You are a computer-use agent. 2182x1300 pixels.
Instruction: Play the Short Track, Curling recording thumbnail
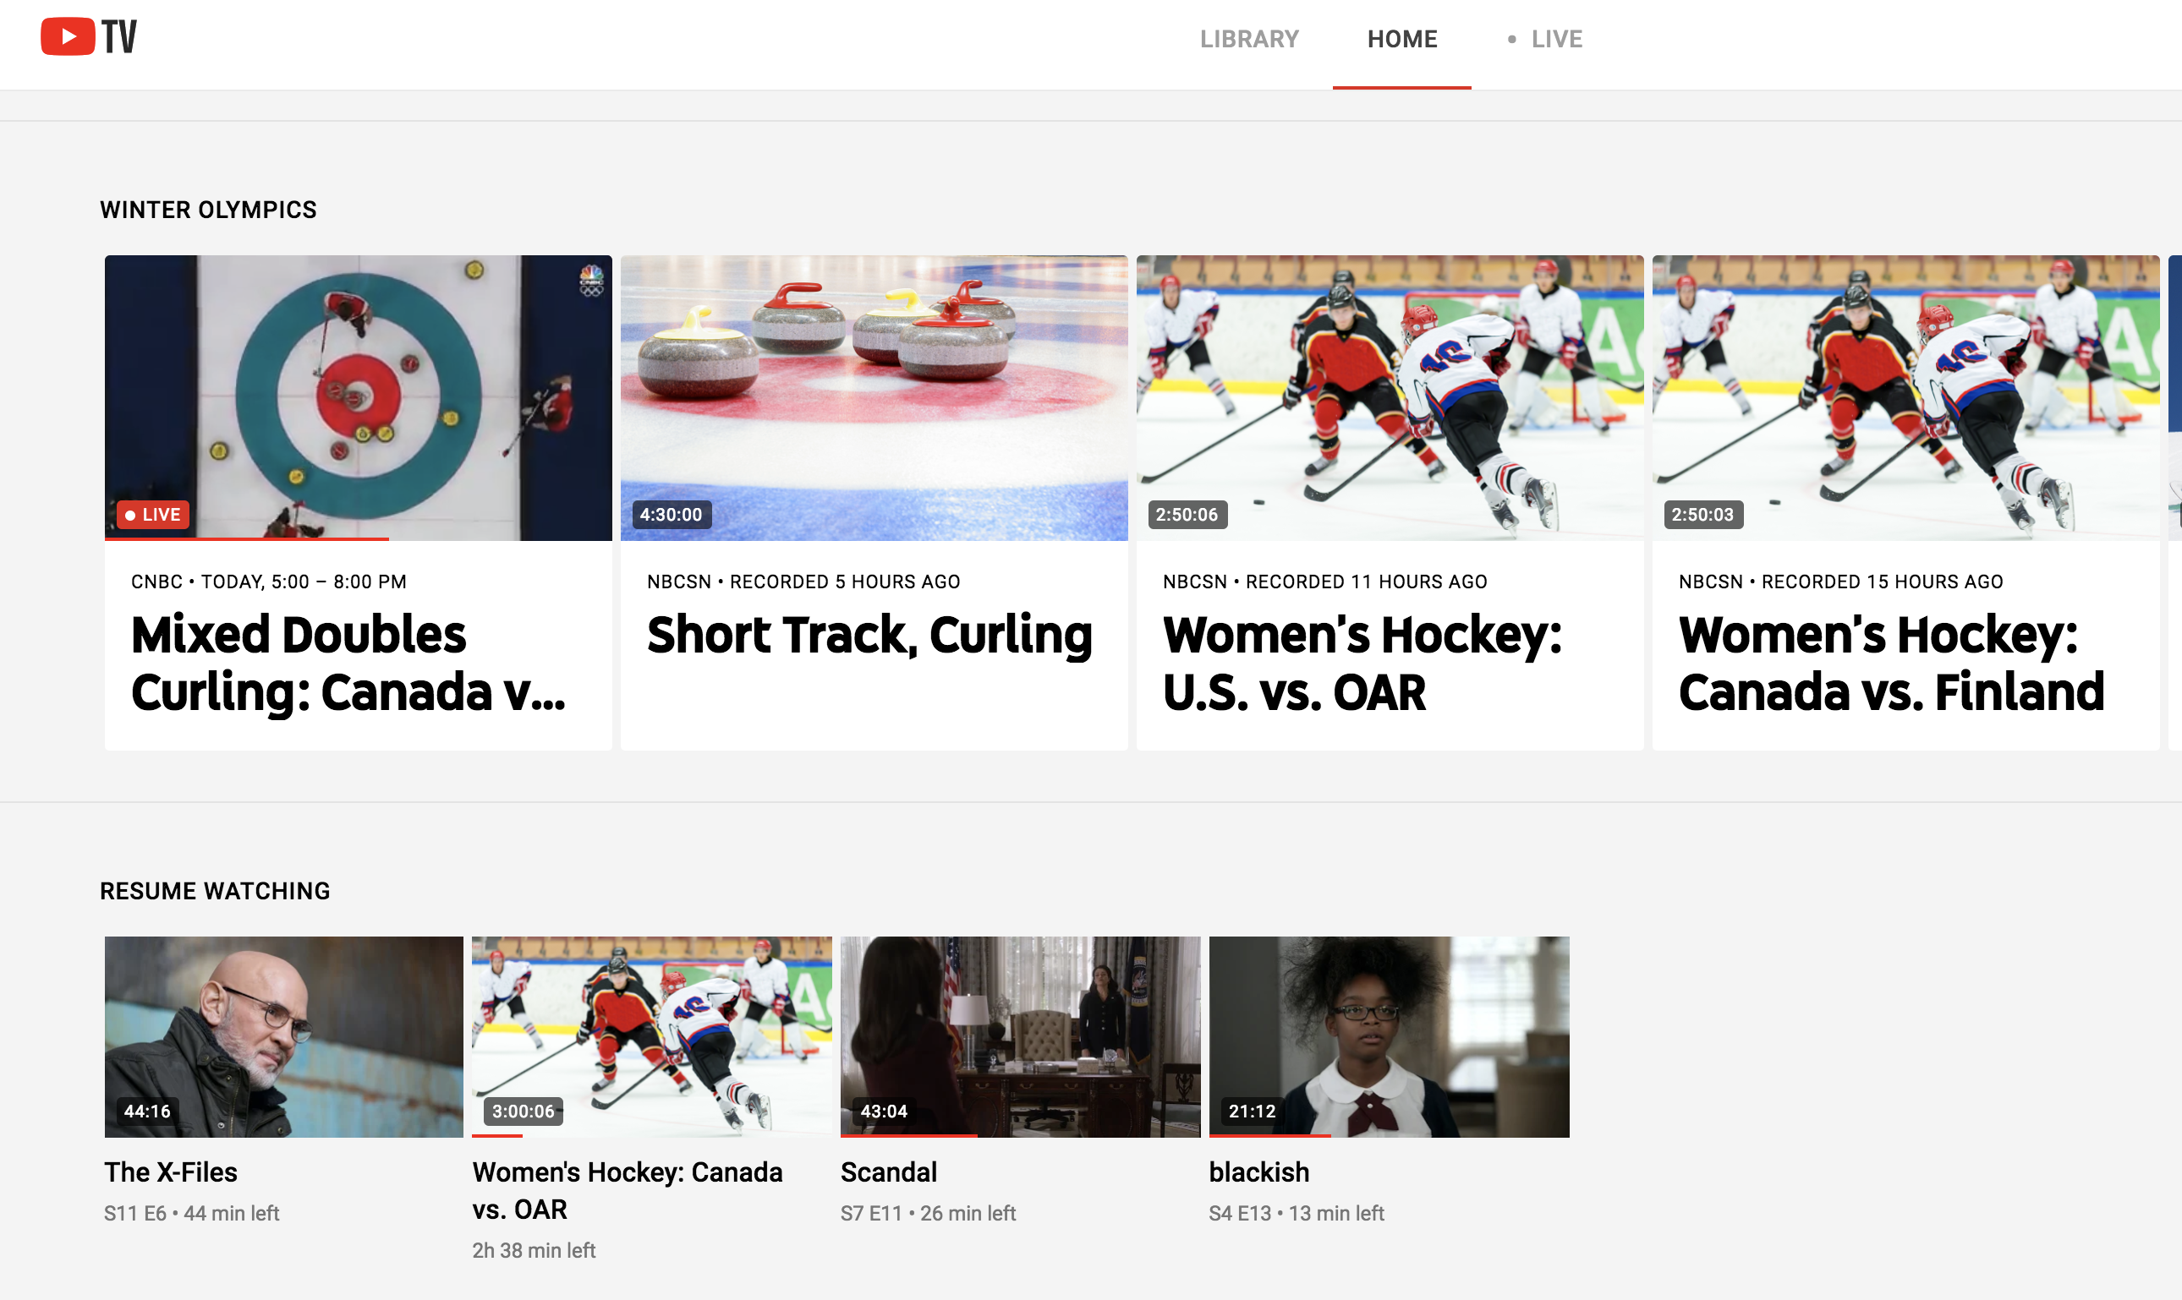(x=874, y=398)
